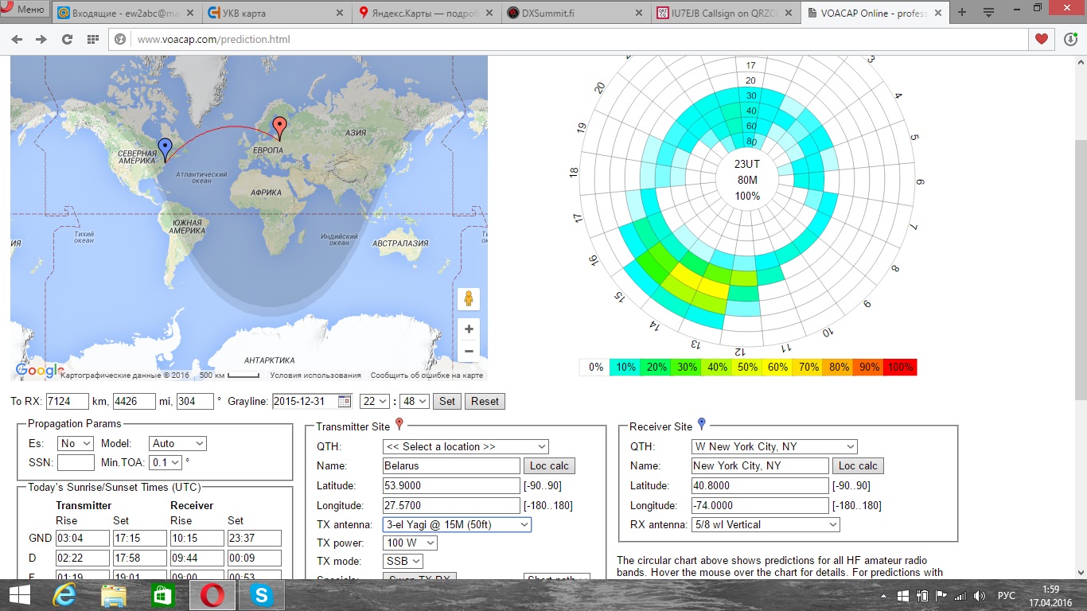
Task: Open the TX antenna dropdown
Action: (x=457, y=524)
